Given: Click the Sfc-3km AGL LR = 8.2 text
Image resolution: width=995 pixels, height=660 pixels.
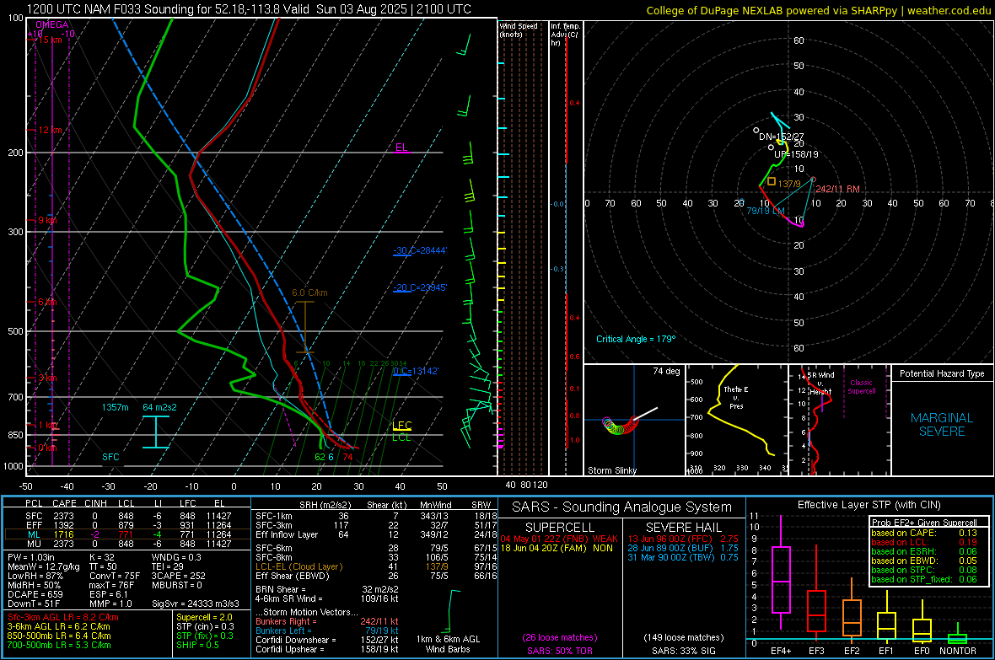Looking at the screenshot, I should point(63,617).
